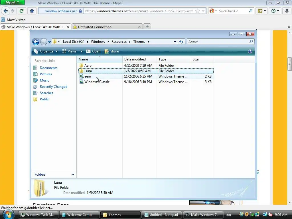The height and width of the screenshot is (219, 292).
Task: Click Open in Explorer toolbar
Action: coord(93,51)
